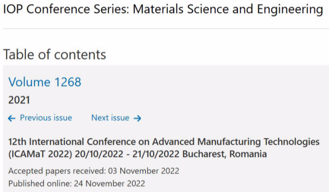The height and width of the screenshot is (192, 329).
Task: Click the 20/10/2022 - 21/10/2022 conference dates
Action: [127, 154]
